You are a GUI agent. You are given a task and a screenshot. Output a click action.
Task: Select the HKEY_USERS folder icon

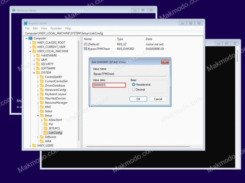(34, 145)
